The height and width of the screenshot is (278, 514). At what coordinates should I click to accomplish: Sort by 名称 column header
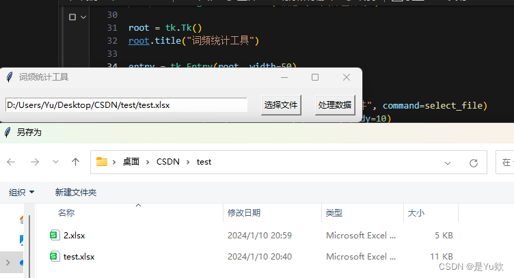pyautogui.click(x=66, y=213)
